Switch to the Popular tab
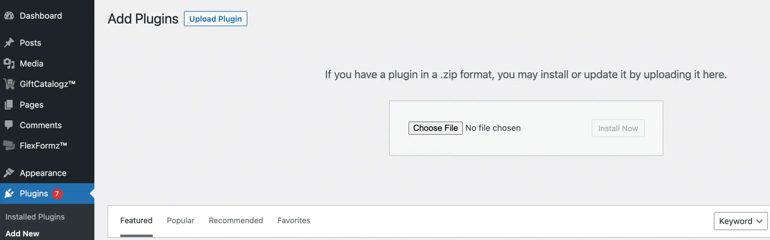Viewport: 770px width, 240px height. coord(180,220)
